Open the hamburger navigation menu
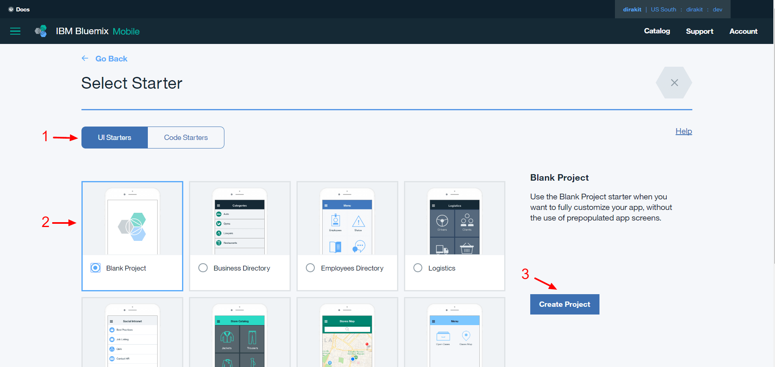This screenshot has width=775, height=367. [15, 31]
